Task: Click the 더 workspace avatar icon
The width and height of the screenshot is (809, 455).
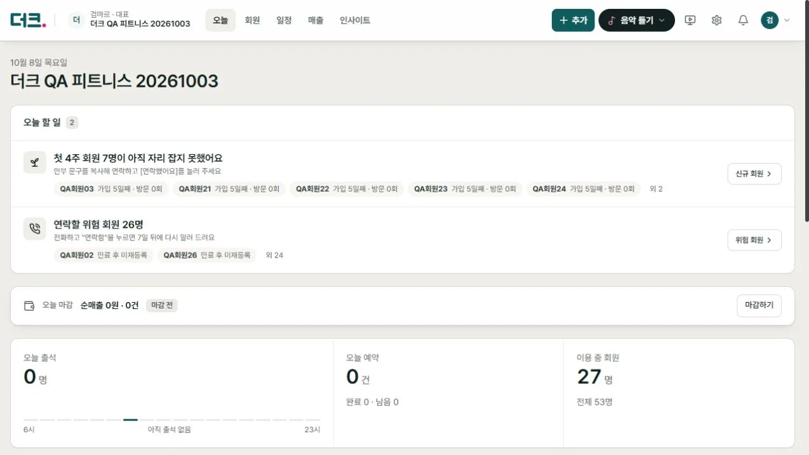Action: 76,20
